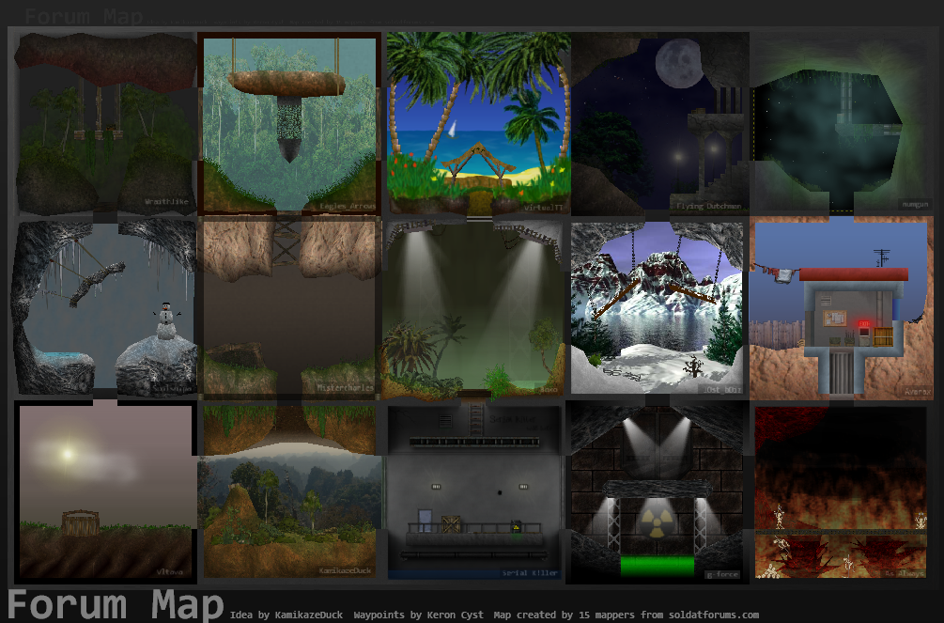Open the fiery hell map tile
This screenshot has height=623, width=944.
(x=841, y=492)
